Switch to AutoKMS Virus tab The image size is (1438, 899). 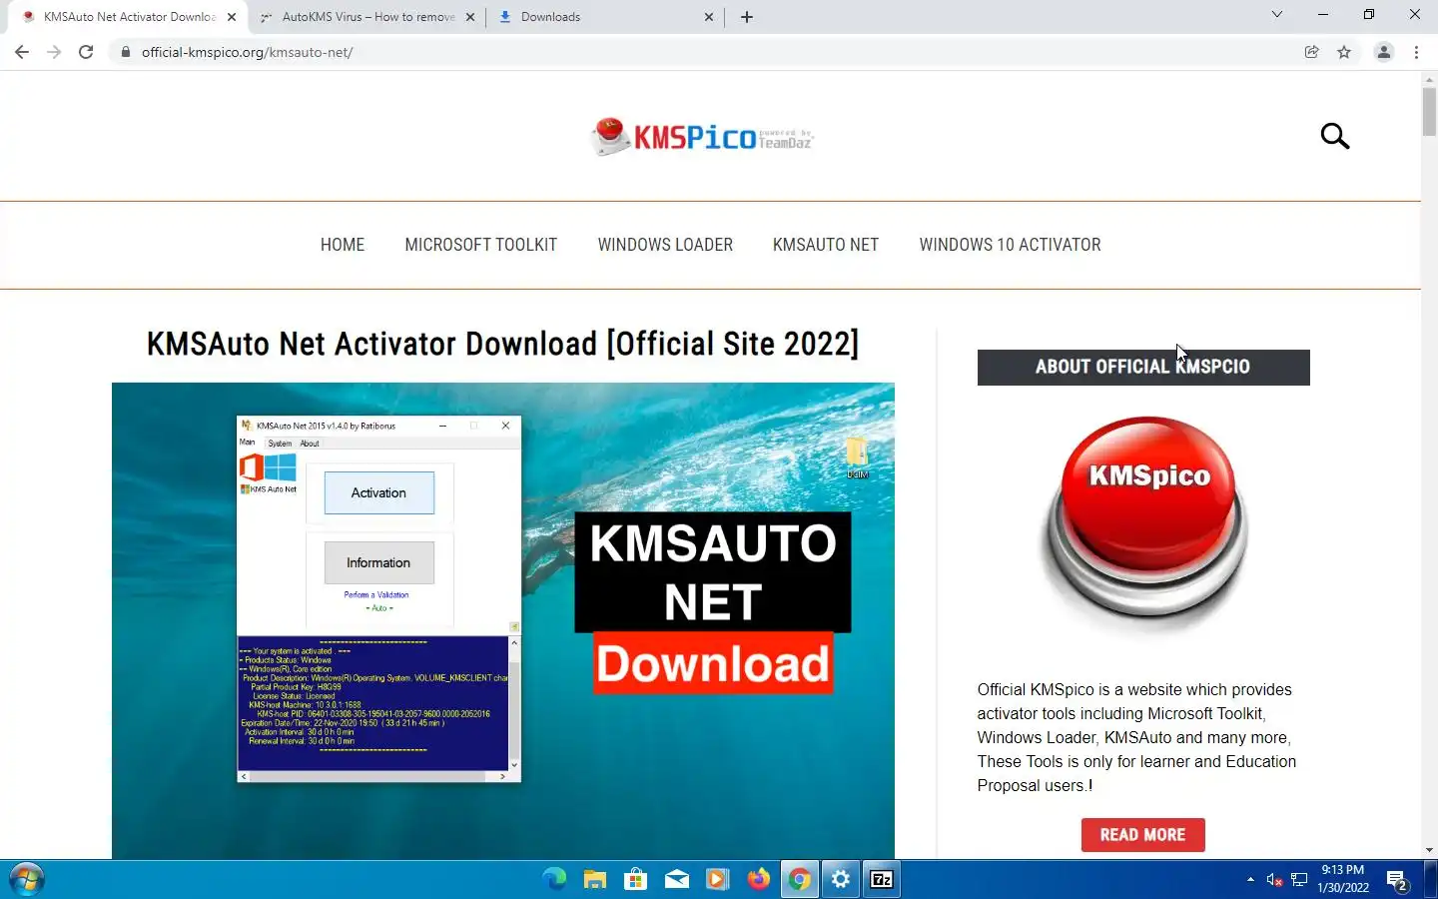click(x=366, y=17)
